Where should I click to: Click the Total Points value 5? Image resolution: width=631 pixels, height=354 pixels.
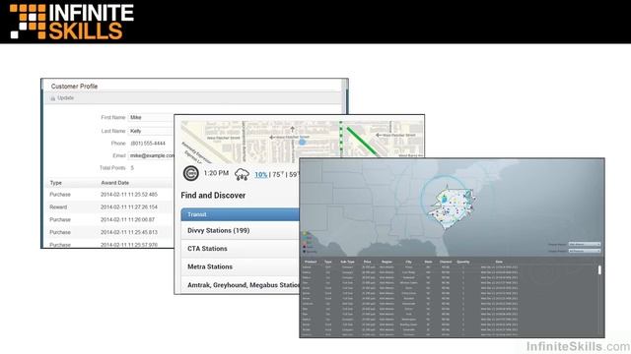point(132,168)
